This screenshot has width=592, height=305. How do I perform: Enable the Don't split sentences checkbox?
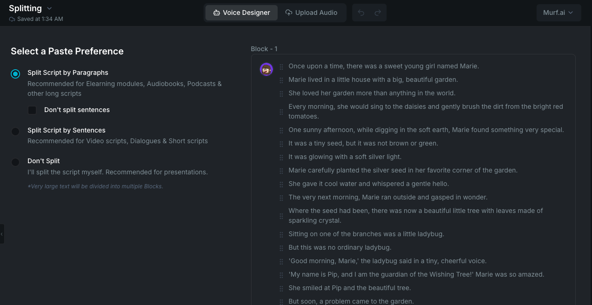(x=32, y=110)
